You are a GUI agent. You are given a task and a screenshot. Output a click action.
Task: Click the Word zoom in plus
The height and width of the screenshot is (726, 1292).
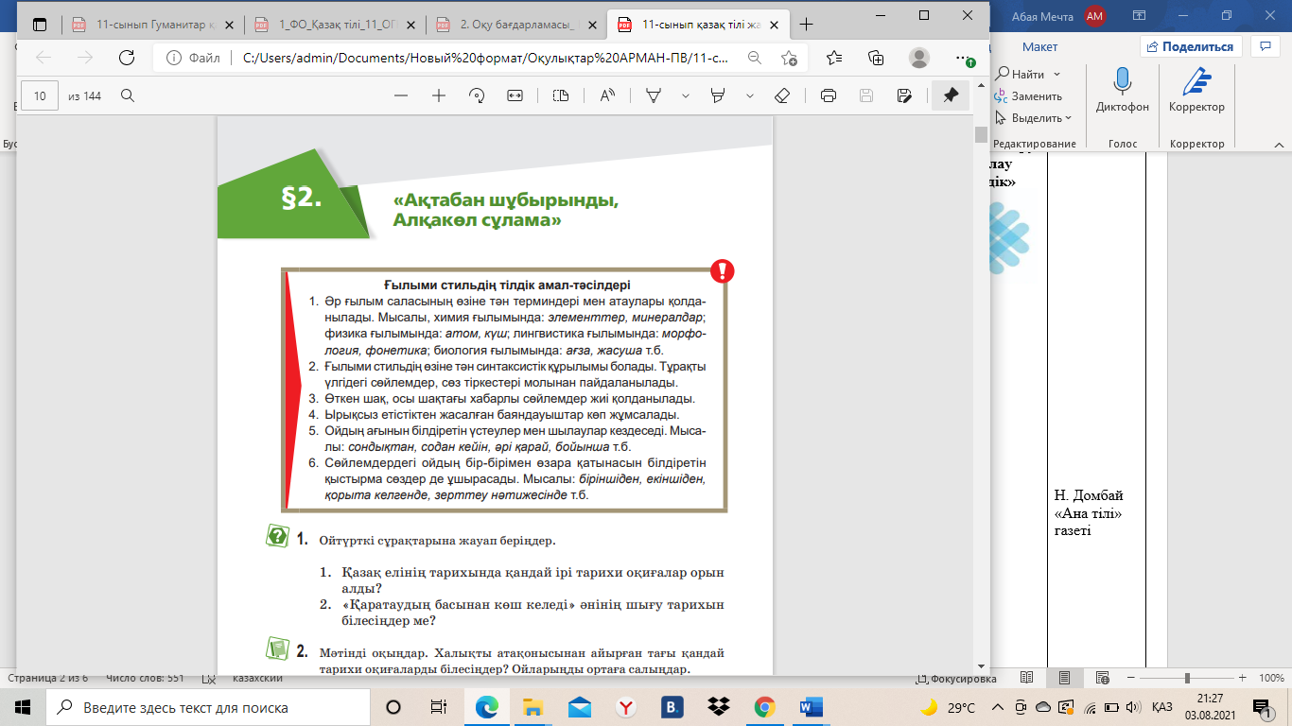tap(1244, 679)
